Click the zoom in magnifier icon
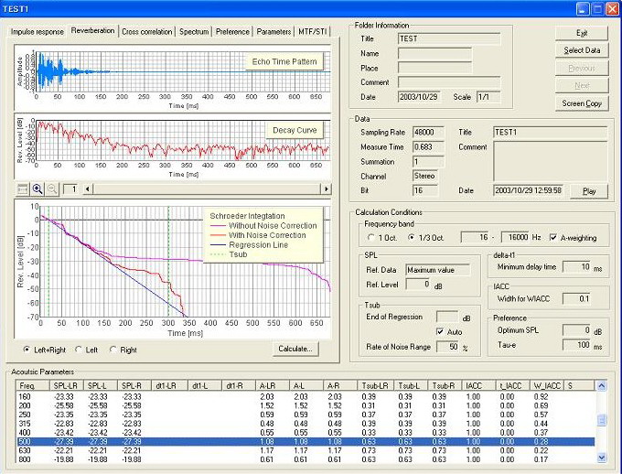 (x=38, y=188)
